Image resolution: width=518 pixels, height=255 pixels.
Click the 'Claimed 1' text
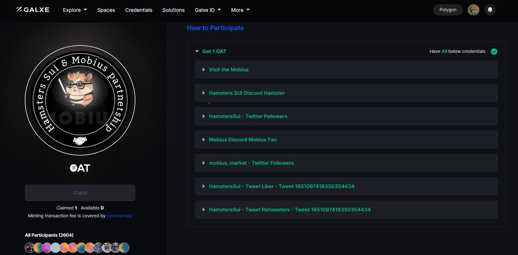[x=67, y=208]
